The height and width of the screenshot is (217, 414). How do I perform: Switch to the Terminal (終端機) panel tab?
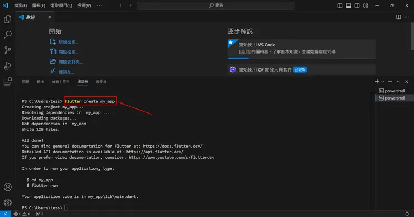(83, 82)
